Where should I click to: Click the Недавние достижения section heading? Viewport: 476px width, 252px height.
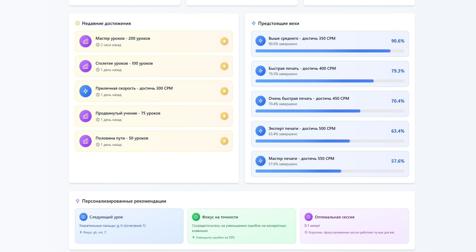pos(106,23)
